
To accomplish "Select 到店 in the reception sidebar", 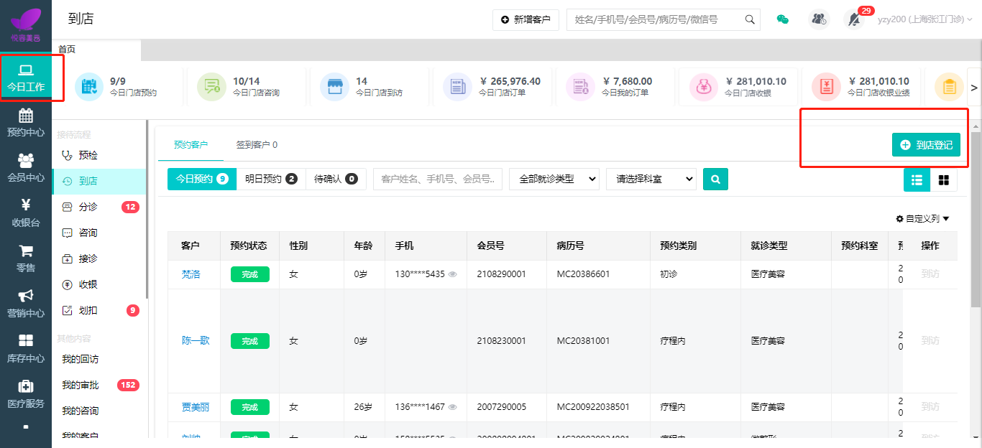I will coord(99,181).
